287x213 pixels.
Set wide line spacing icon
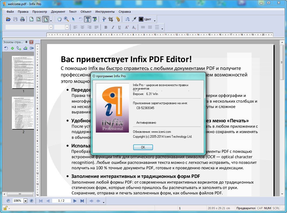157,28
